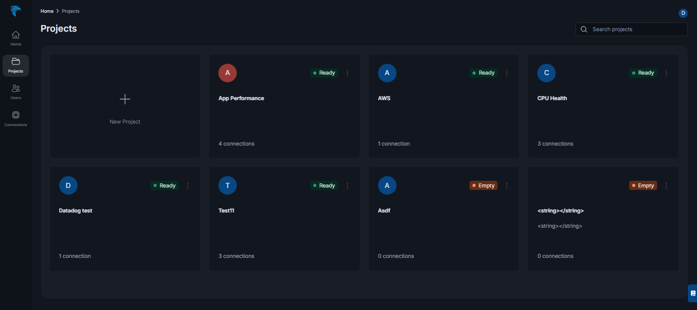Open options menu for Datadog test
This screenshot has width=697, height=310.
coord(188,185)
